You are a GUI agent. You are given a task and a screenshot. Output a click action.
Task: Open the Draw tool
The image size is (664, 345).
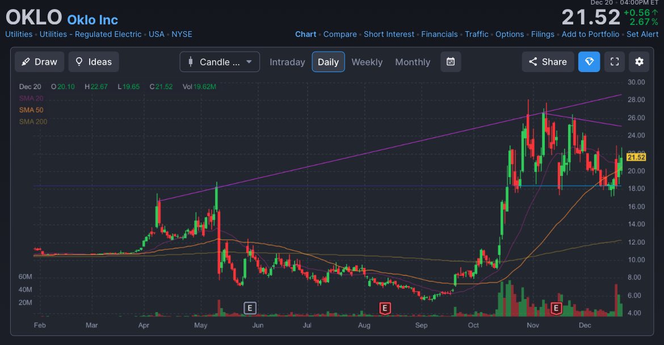click(39, 62)
